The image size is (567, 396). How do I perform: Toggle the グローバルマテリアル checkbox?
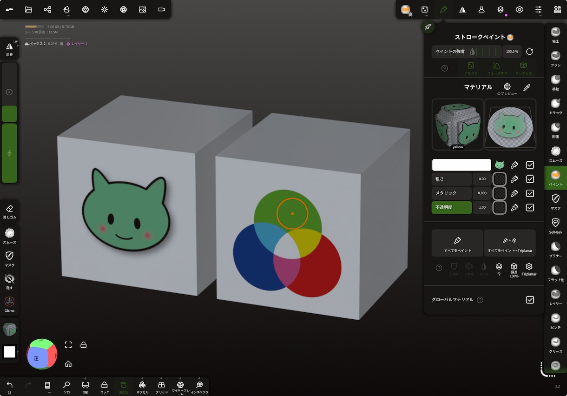click(x=530, y=300)
